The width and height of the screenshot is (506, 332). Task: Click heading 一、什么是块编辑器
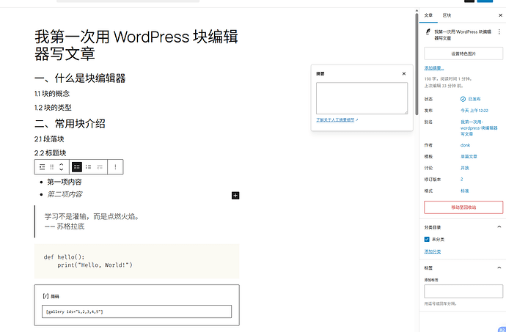80,78
